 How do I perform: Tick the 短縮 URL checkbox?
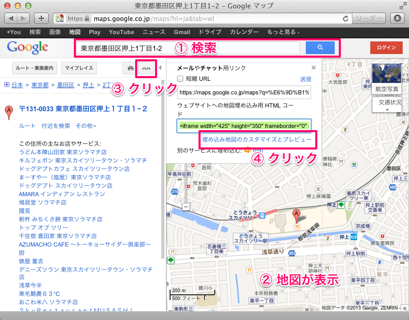point(180,79)
